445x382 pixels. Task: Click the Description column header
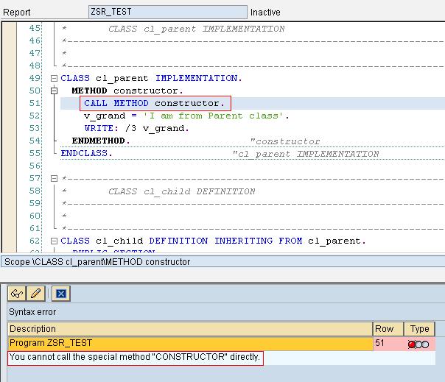pos(190,329)
